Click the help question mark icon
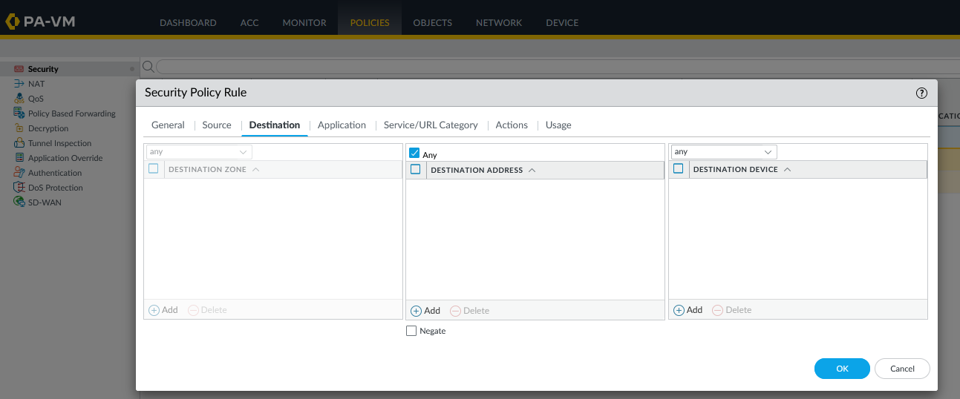 pos(921,93)
